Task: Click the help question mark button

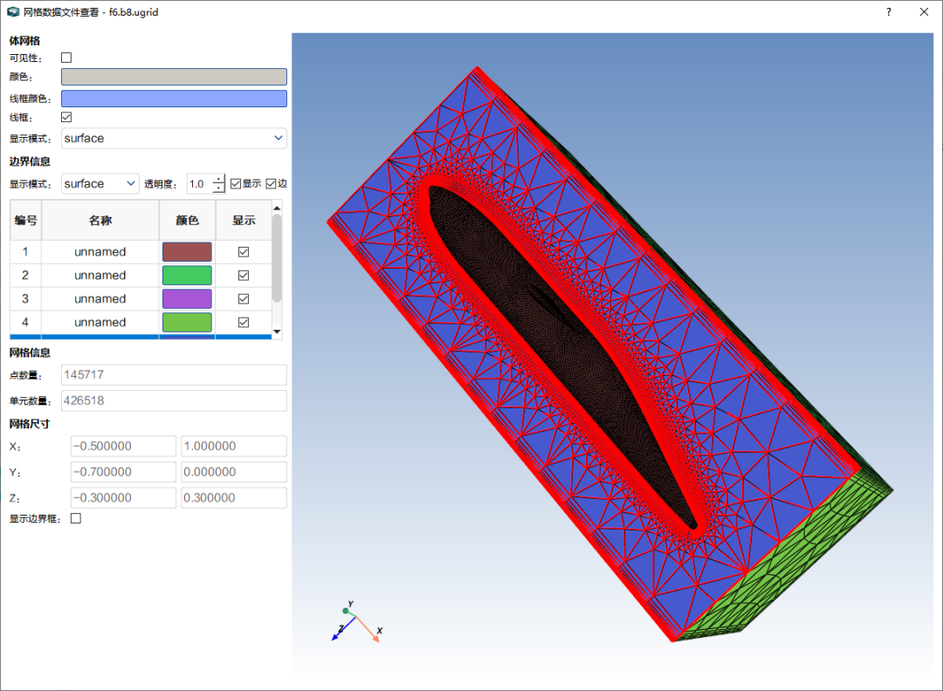Action: [889, 12]
